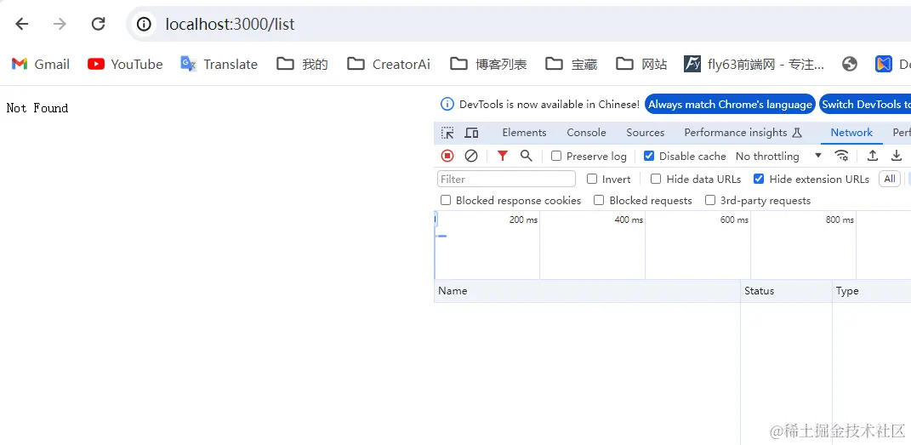Screen dimensions: 911x445
Task: Activate the DevTools inspect element picker
Action: click(447, 133)
